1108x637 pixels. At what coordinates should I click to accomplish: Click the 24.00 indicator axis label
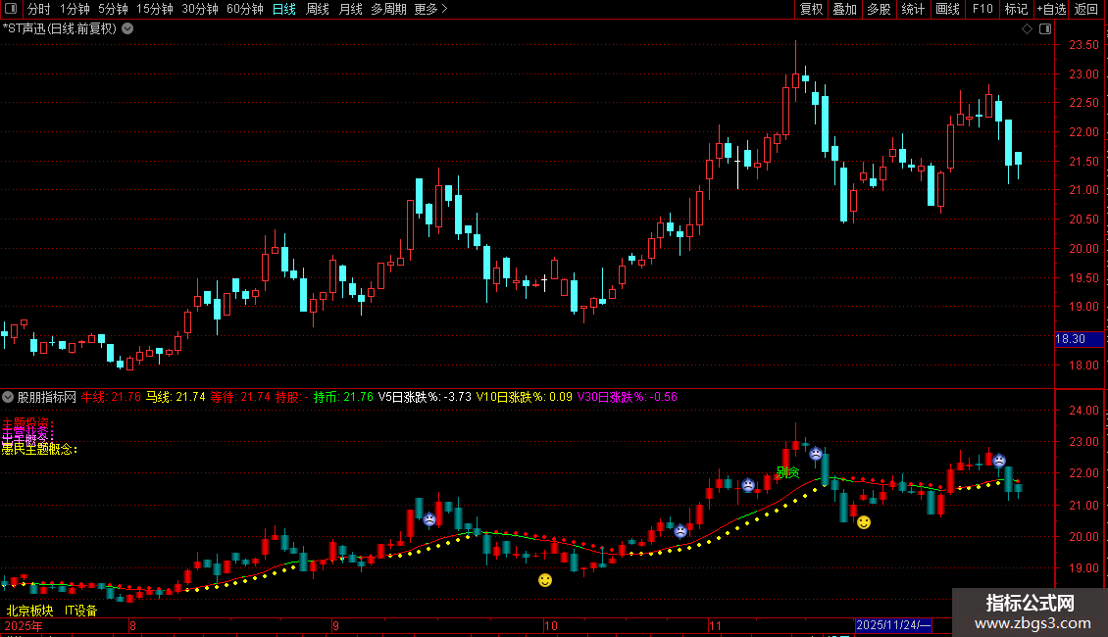[1083, 411]
